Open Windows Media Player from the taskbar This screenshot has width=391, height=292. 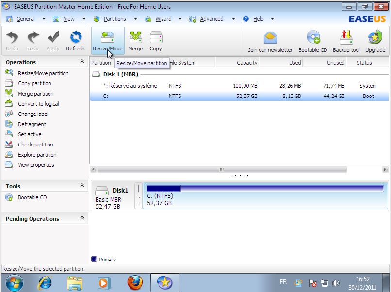[x=104, y=283]
